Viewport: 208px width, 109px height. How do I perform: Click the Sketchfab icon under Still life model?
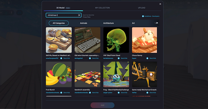pos(61,58)
